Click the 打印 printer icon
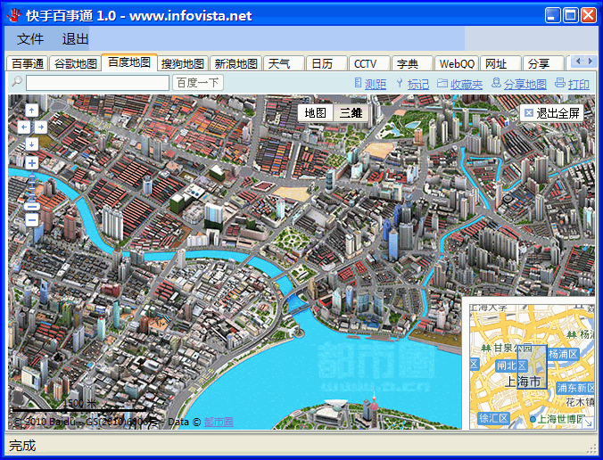The image size is (603, 460). pyautogui.click(x=560, y=83)
